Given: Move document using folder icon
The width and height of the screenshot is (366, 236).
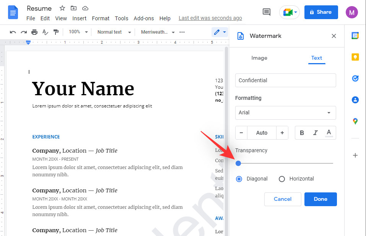Looking at the screenshot, I should point(73,8).
